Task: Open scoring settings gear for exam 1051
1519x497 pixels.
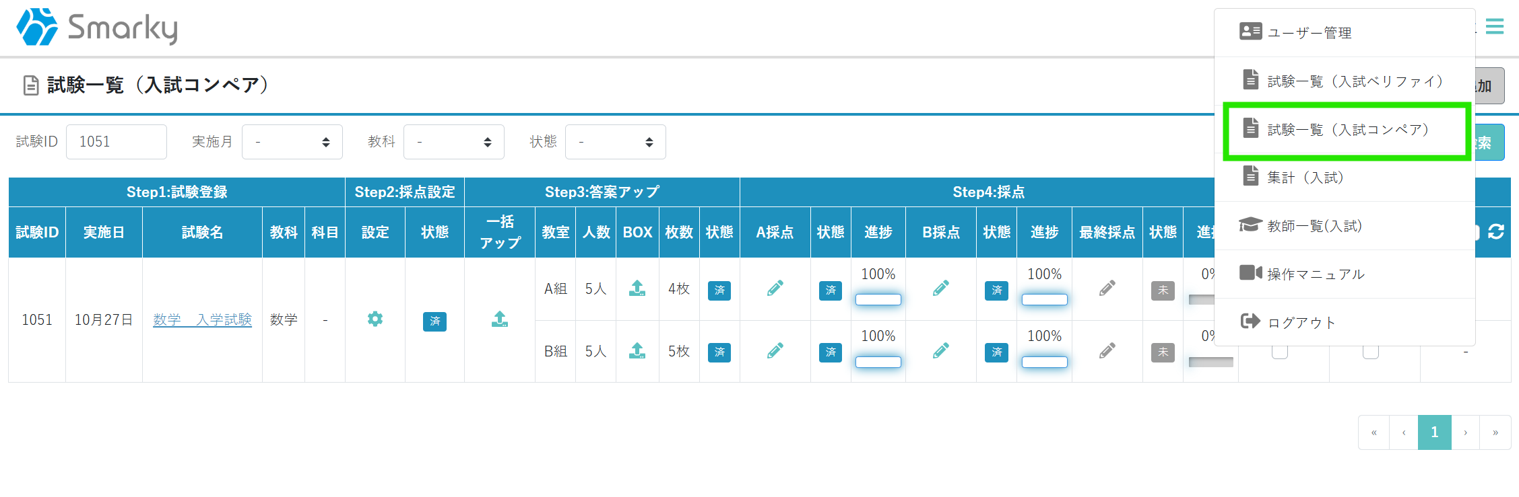Action: click(375, 319)
